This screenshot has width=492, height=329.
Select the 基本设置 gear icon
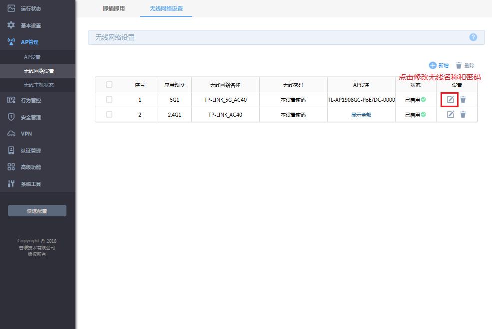[x=10, y=25]
